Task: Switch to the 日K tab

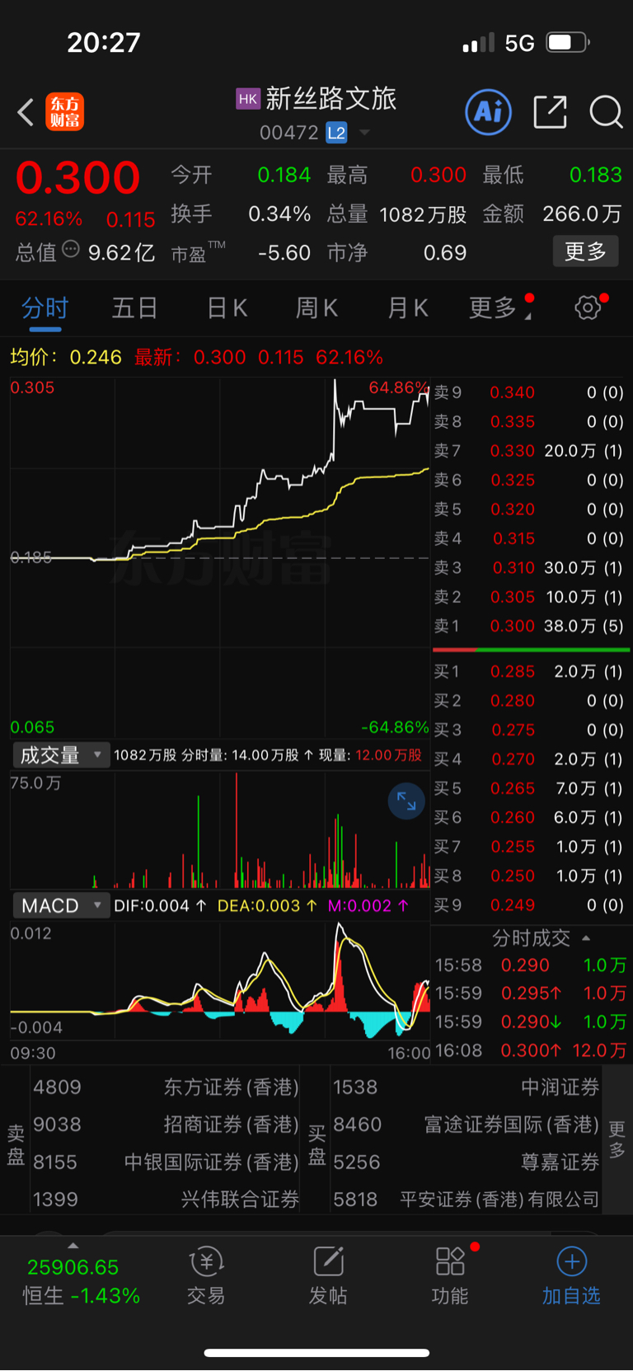Action: 227,308
